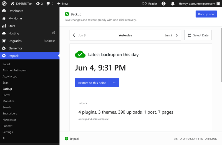Click the Upgrades cart icon
This screenshot has height=145, width=222.
coord(4,41)
